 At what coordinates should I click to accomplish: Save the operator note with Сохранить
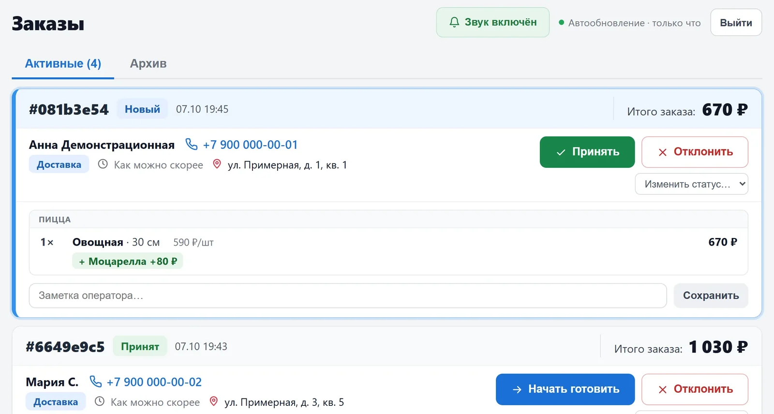pyautogui.click(x=711, y=296)
